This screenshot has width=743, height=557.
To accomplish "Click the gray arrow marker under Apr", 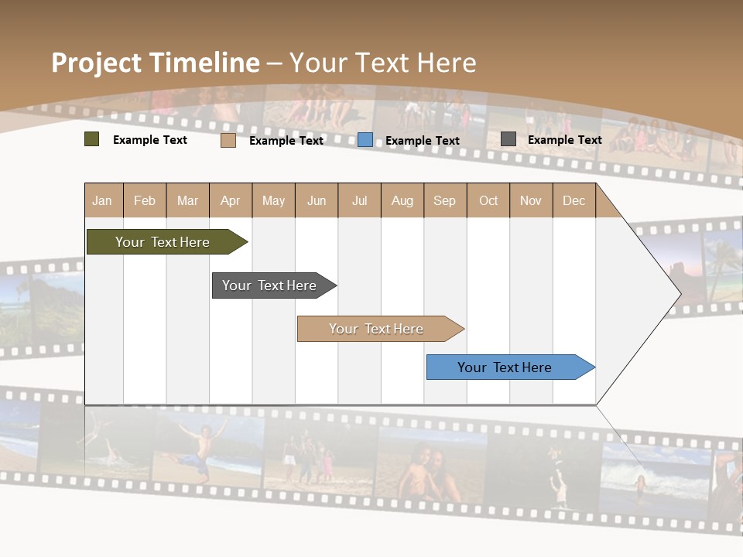I will point(271,285).
